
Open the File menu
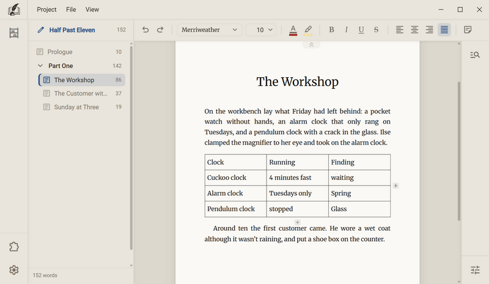pos(71,10)
